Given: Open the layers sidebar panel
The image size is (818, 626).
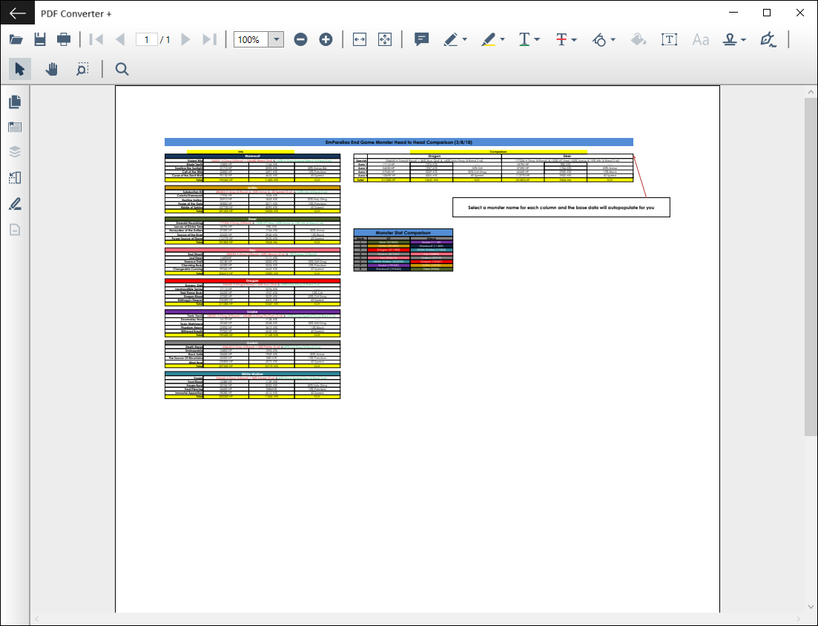Looking at the screenshot, I should [x=15, y=152].
